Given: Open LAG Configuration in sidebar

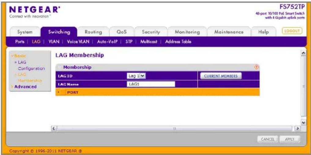Looking at the screenshot, I should 30,65.
